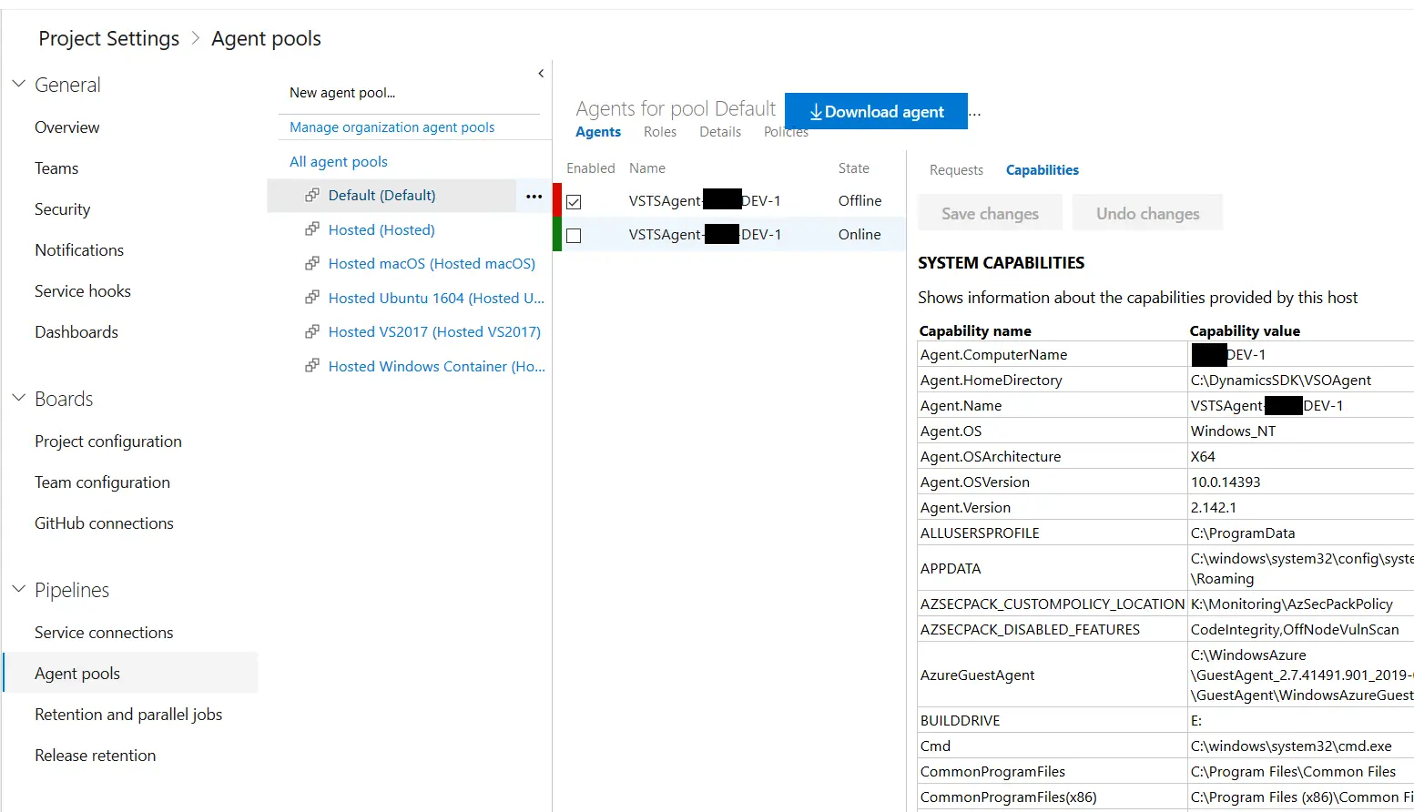
Task: Open the ellipsis menu for Default pool
Action: tap(534, 196)
